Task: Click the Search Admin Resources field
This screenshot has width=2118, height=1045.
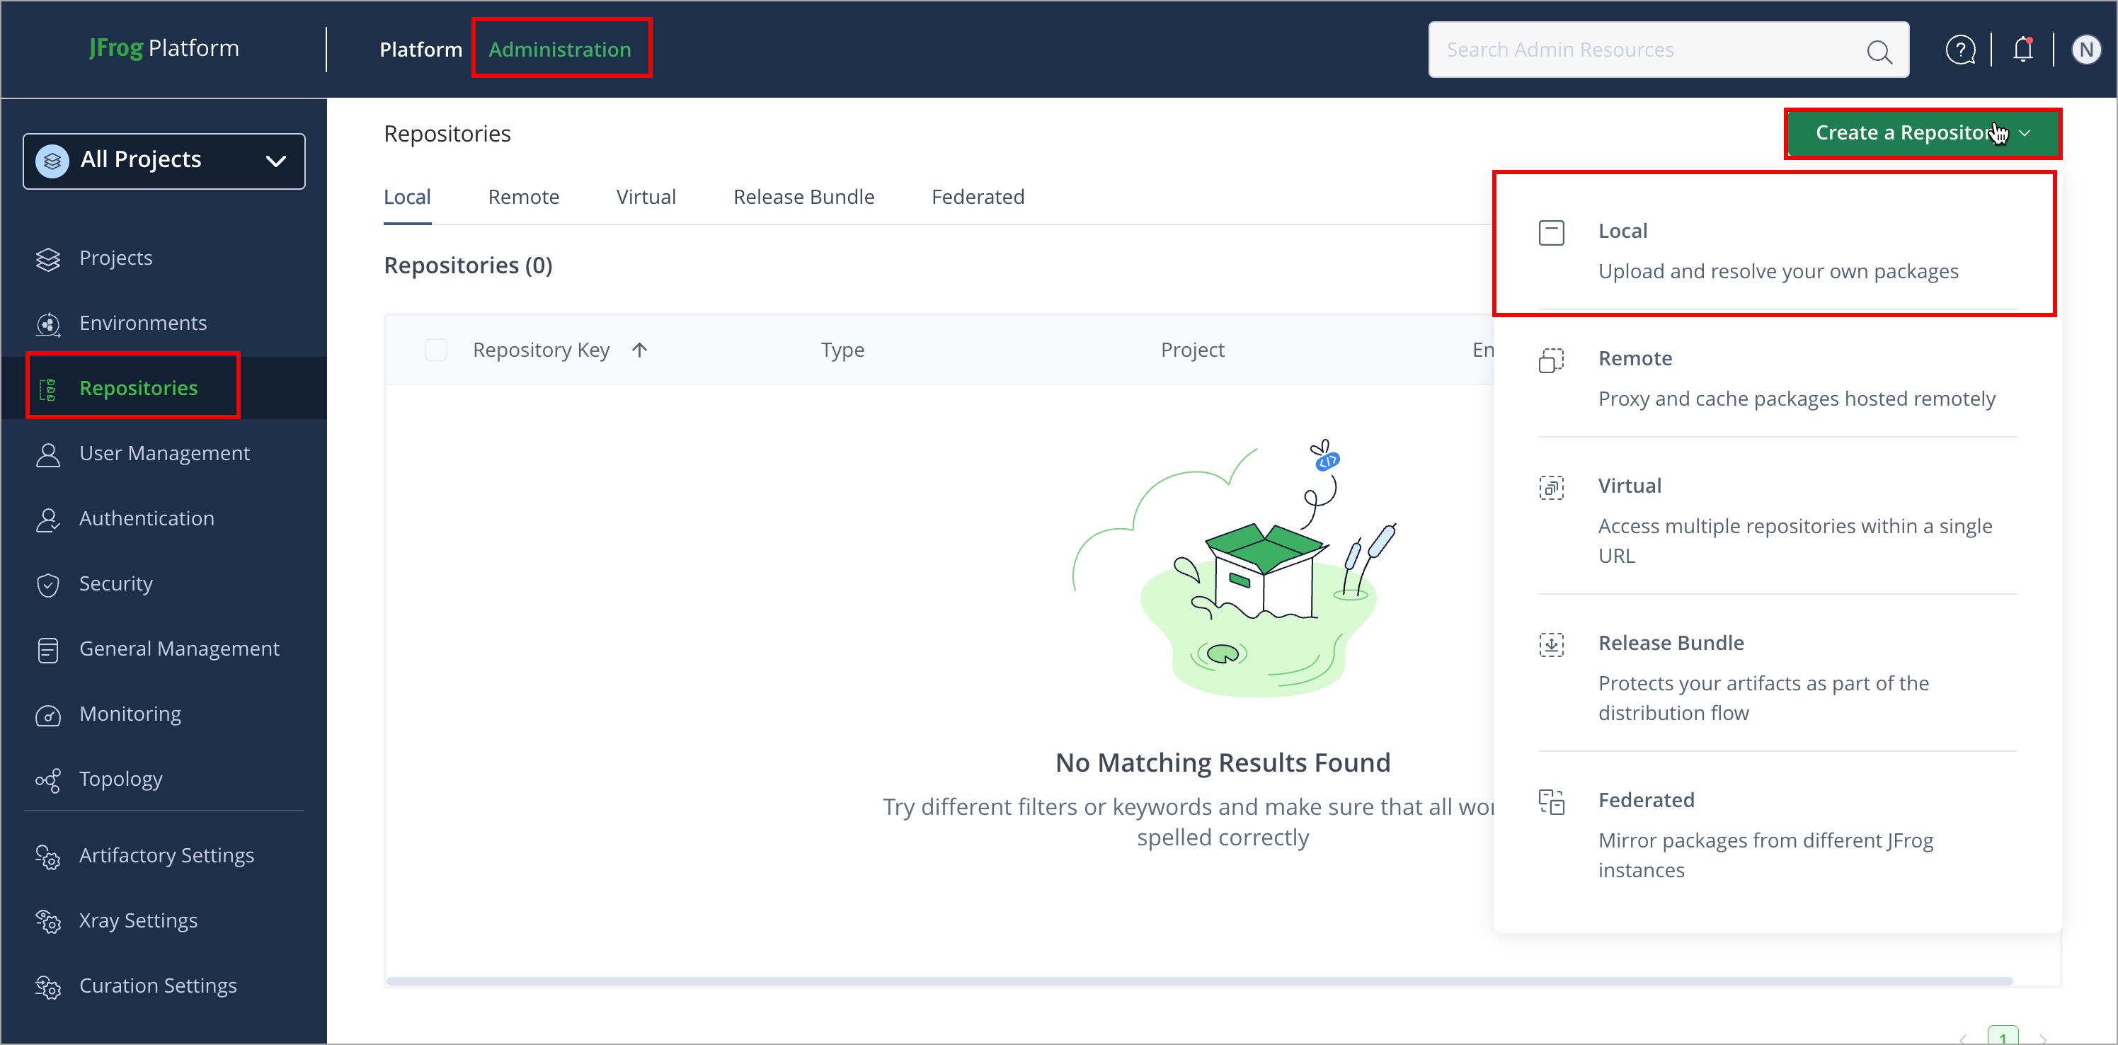Action: 1644,50
